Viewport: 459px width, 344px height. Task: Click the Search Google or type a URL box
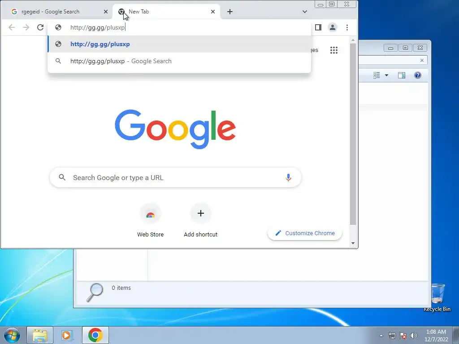tap(176, 177)
